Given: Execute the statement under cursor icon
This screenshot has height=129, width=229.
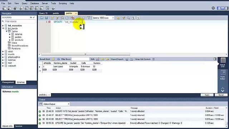Looking at the screenshot, I should [57, 18].
